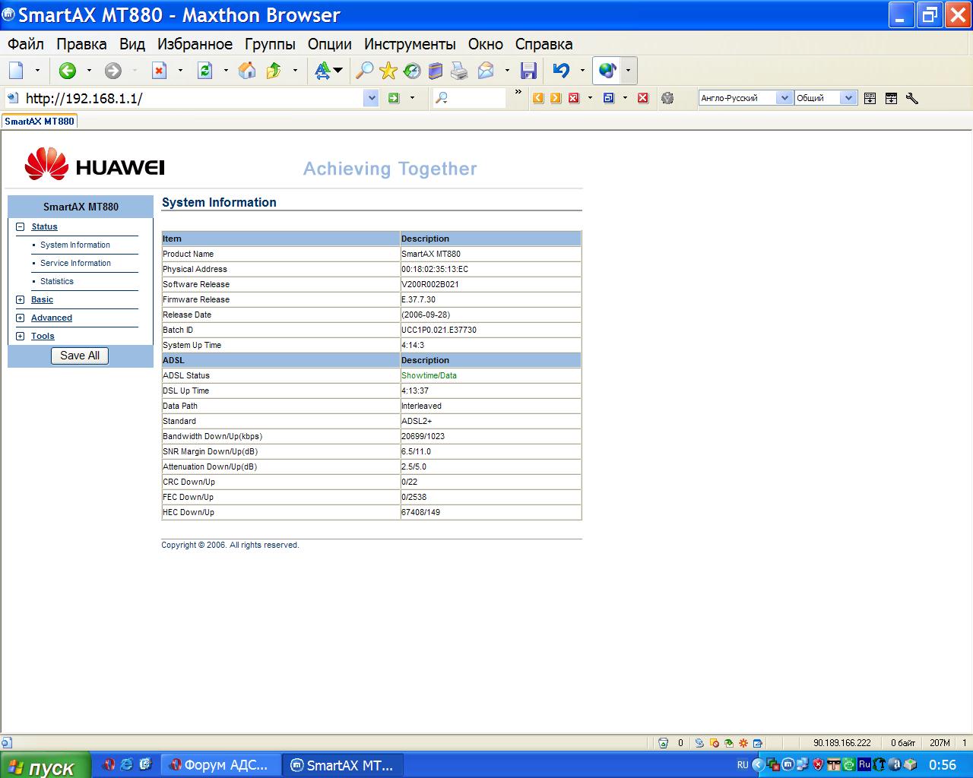
Task: Expand the Basic menu section
Action: tap(21, 299)
